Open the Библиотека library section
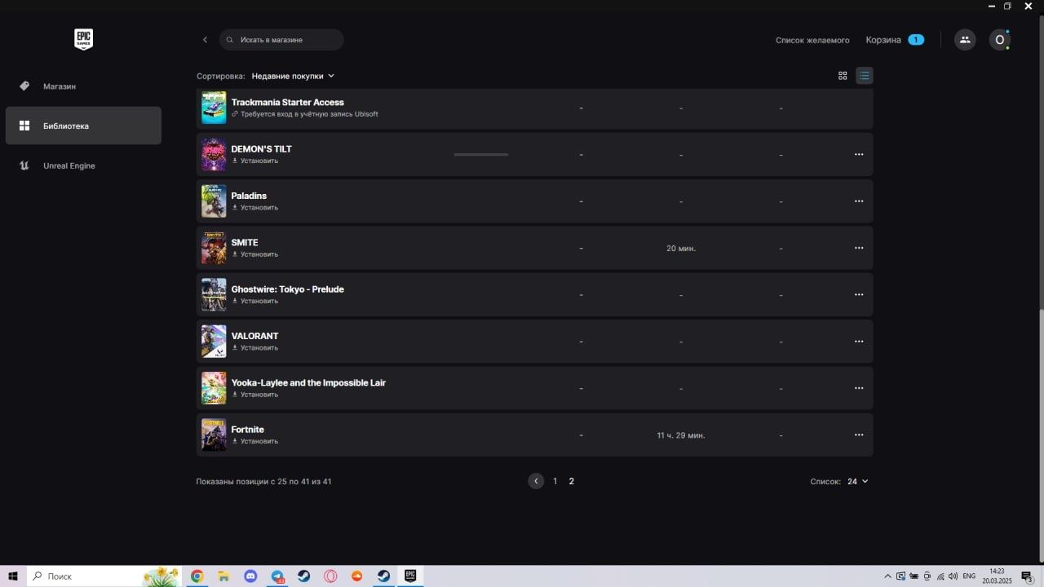The width and height of the screenshot is (1044, 587). pos(83,126)
